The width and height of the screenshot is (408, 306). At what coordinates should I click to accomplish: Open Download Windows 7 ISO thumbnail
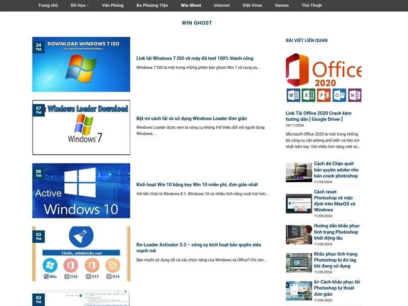click(x=81, y=65)
